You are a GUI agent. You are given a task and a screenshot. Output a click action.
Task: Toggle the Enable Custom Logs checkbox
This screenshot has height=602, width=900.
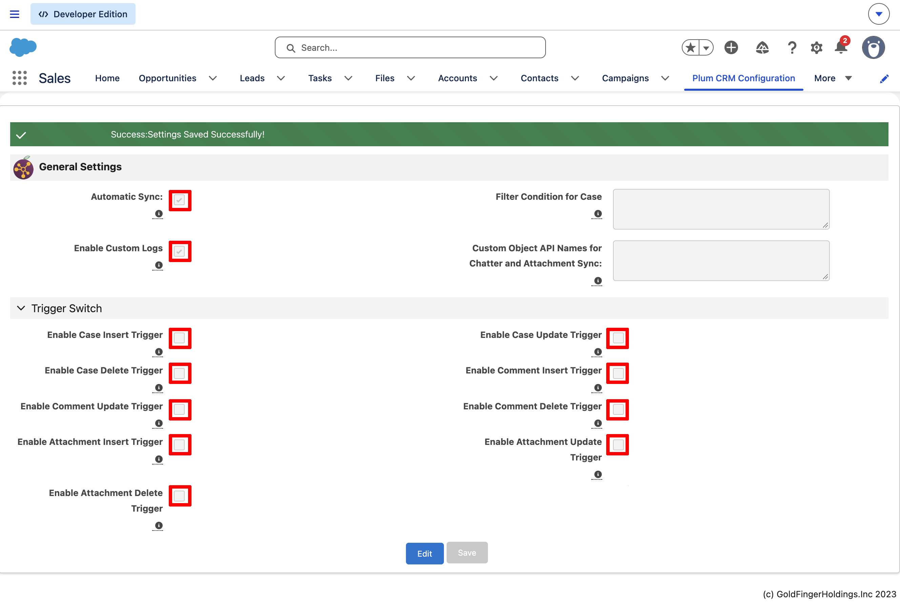(179, 252)
